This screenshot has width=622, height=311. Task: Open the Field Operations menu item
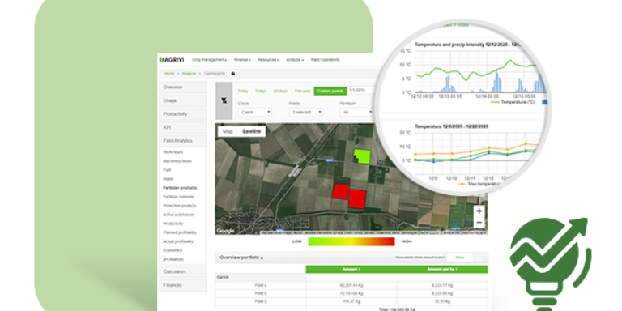coord(325,59)
